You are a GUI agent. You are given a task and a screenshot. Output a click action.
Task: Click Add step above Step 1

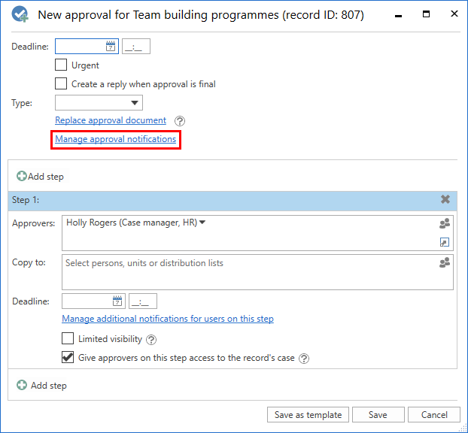(41, 177)
